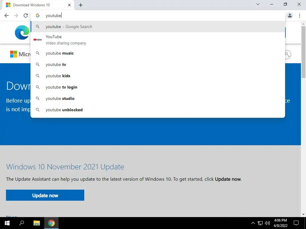Click the 'Windows 10 November 2021 Update' heading

click(x=65, y=167)
